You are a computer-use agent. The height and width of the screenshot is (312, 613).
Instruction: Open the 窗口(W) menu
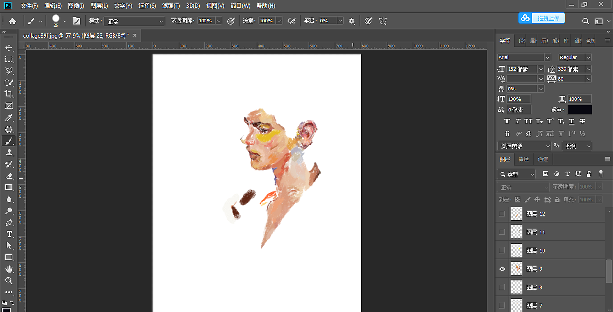(x=240, y=6)
